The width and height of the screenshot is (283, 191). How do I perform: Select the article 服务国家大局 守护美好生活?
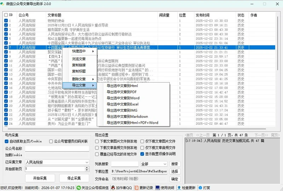coord(68,30)
